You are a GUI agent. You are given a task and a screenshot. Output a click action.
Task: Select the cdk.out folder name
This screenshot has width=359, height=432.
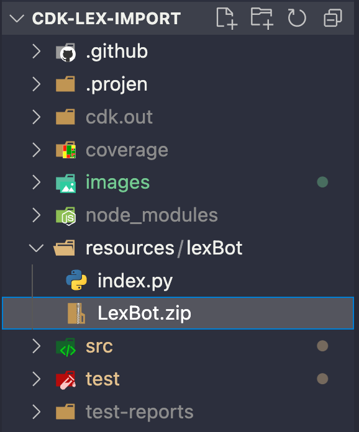coord(119,117)
